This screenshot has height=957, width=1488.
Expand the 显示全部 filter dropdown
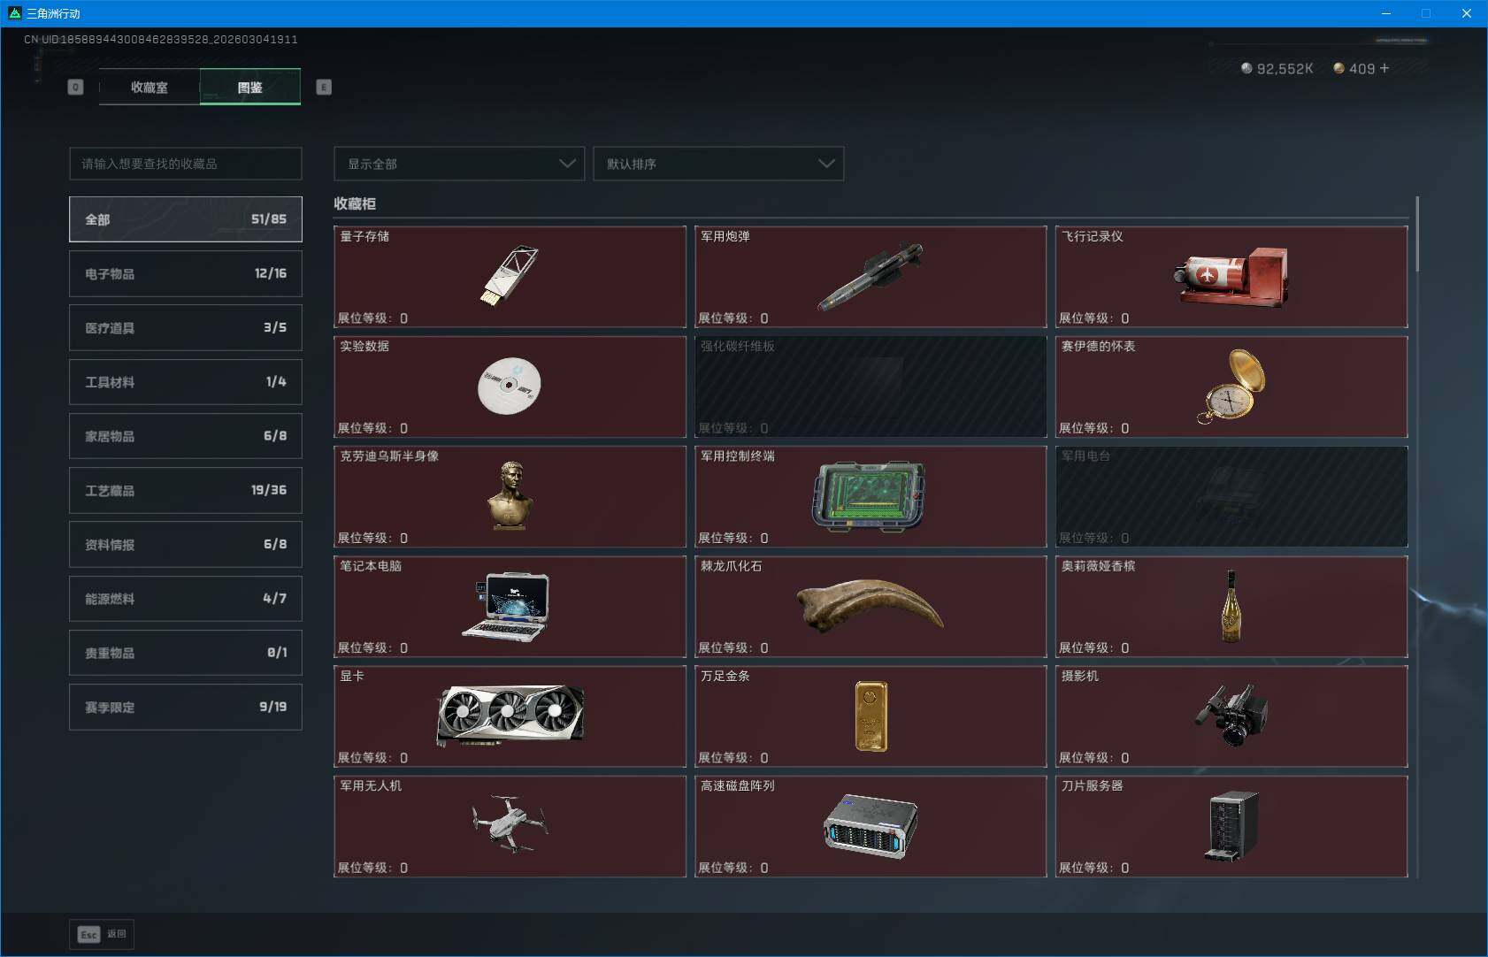pos(459,164)
